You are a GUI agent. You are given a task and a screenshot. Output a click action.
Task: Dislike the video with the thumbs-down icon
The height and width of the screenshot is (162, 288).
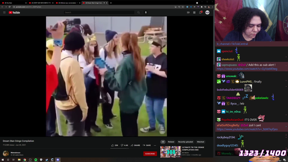[124, 145]
